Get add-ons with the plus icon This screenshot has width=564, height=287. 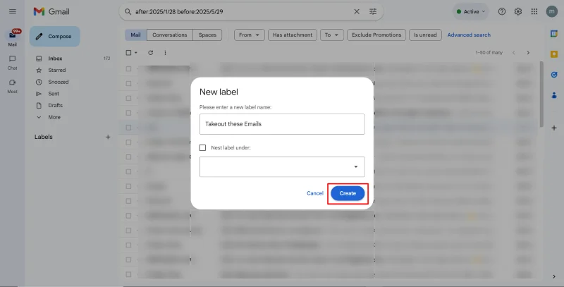click(x=554, y=128)
